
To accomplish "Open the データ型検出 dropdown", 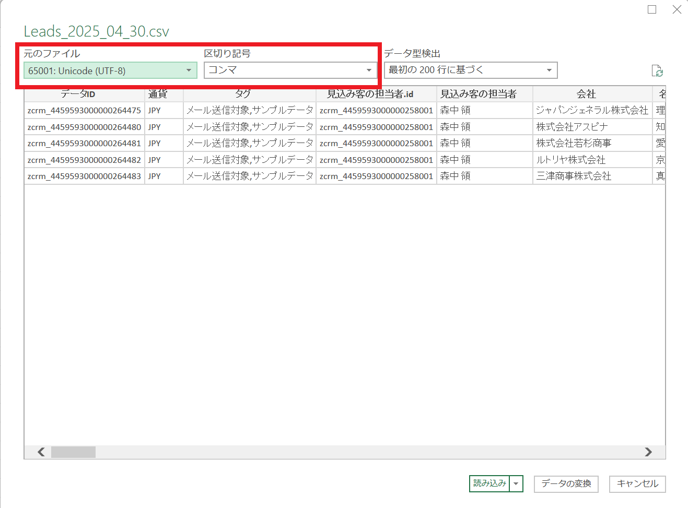I will pyautogui.click(x=470, y=70).
